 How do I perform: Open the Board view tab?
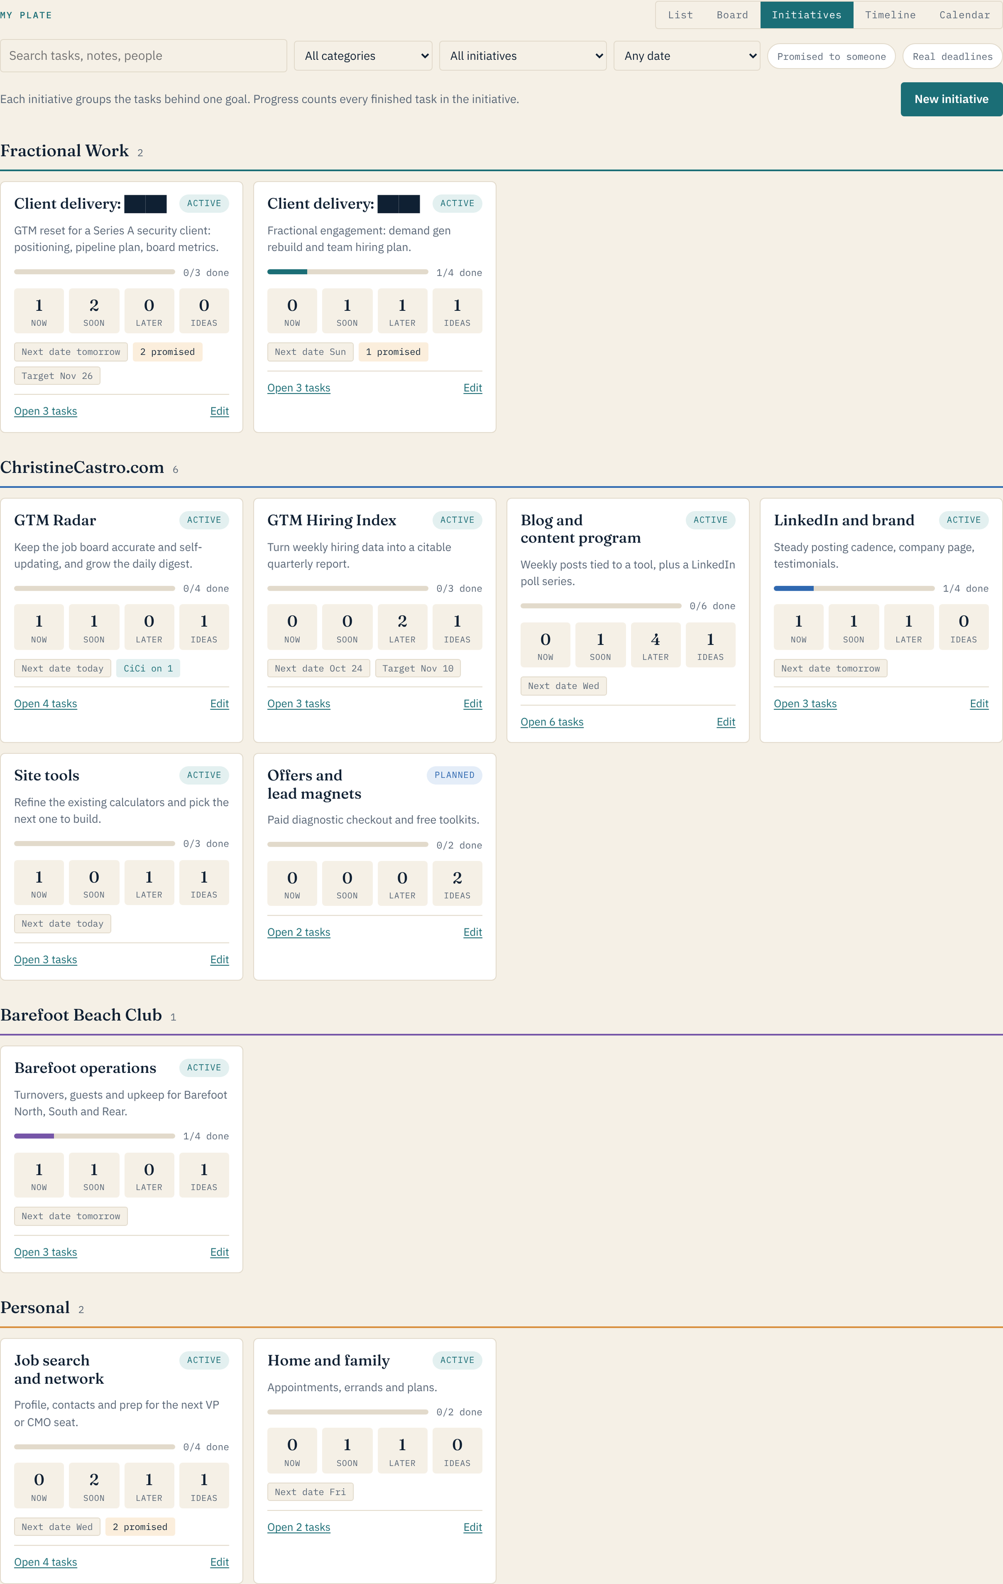(x=732, y=15)
